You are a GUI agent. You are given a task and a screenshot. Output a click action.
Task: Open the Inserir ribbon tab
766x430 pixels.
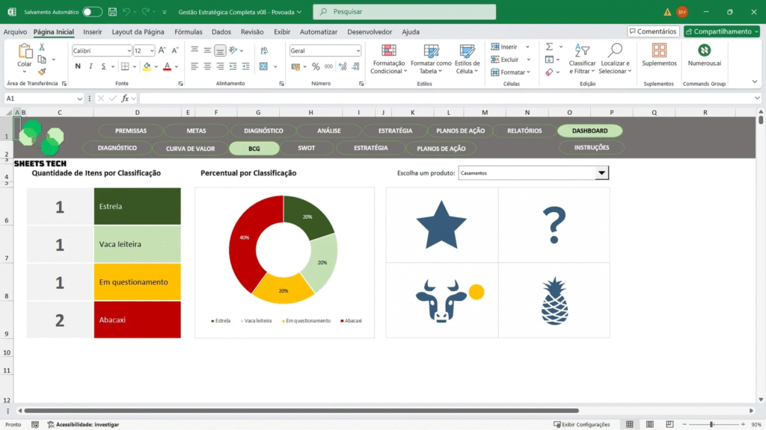click(x=93, y=32)
